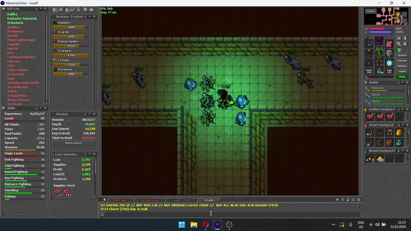Toggle the stand/chase mode figure icon
This screenshot has height=231, width=411.
pos(405,38)
